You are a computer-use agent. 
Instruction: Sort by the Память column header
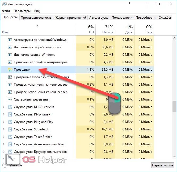click(x=105, y=30)
